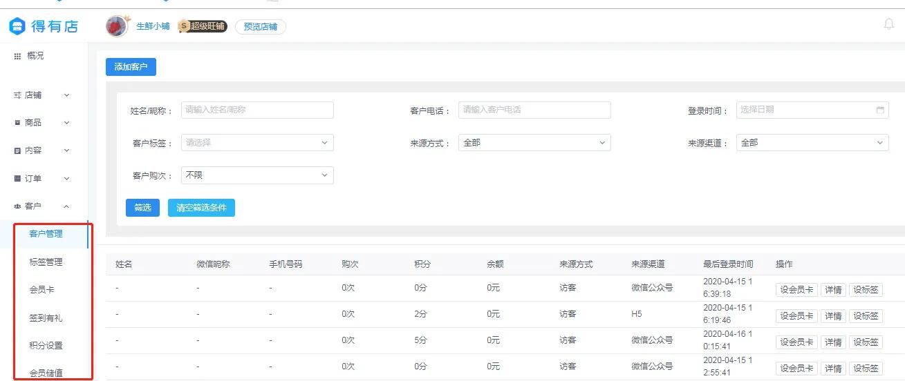Click 设会员卡 in the 0:15:41 row
Screen dimensions: 905x381
tap(796, 342)
